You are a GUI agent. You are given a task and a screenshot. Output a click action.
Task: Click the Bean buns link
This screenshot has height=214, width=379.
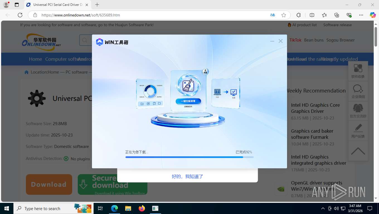click(x=314, y=40)
